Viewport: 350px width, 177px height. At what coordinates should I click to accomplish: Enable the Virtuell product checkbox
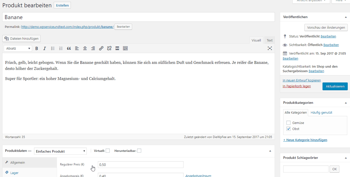[108, 150]
